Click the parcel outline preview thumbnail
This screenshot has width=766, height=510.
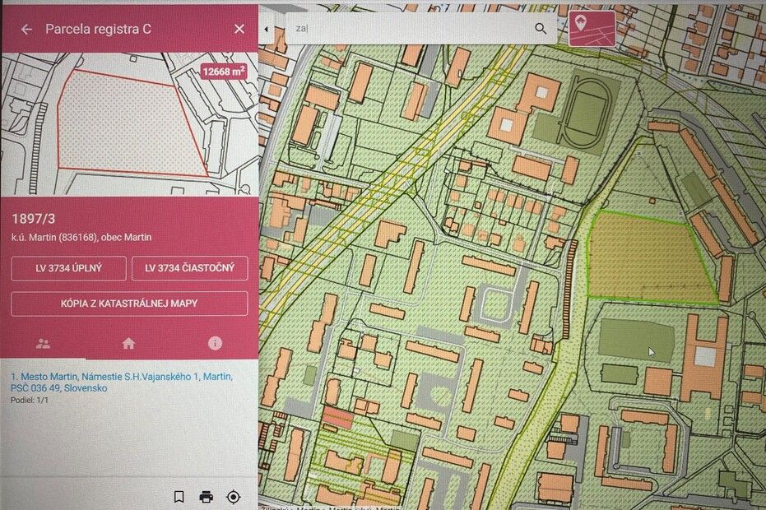123,123
